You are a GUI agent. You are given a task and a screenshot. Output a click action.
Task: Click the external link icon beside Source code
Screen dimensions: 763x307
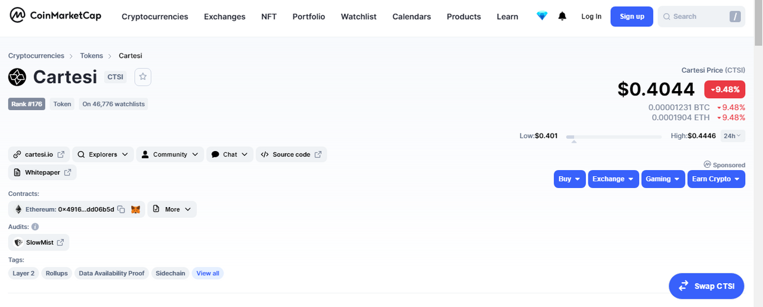click(x=318, y=155)
